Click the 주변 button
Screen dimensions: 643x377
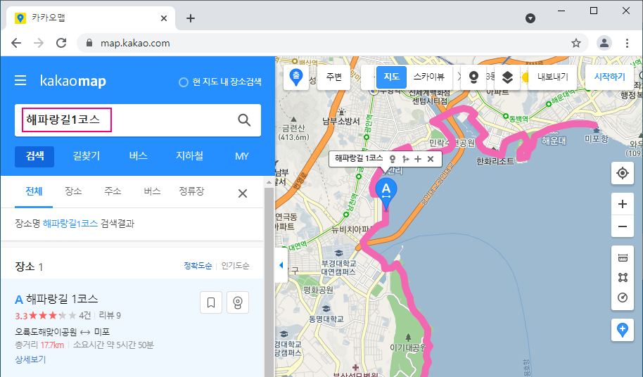click(334, 77)
